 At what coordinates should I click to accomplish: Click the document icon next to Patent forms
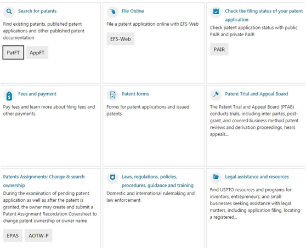click(x=112, y=95)
